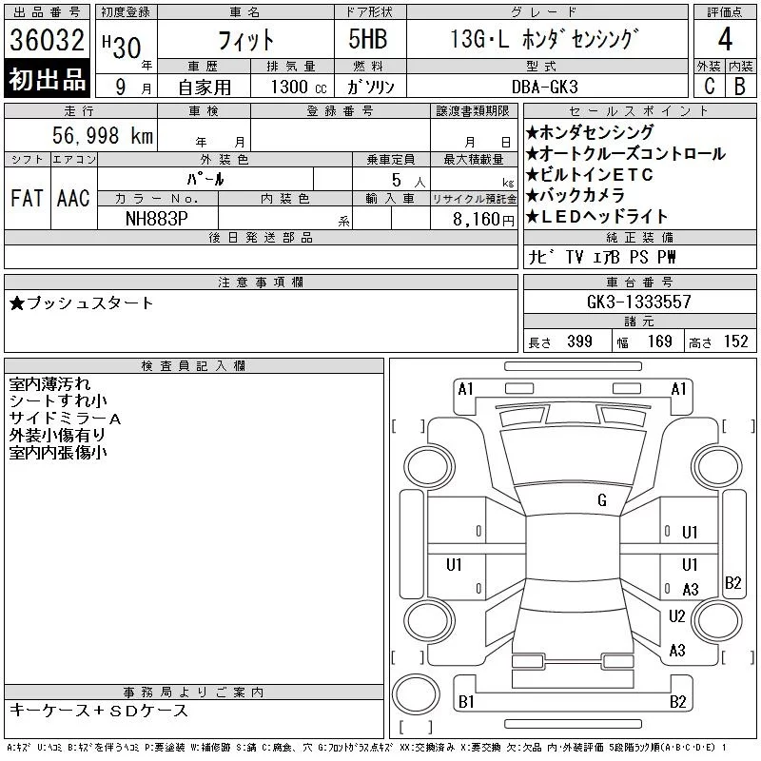Click the 車台番号 header
The width and height of the screenshot is (761, 761).
tap(639, 282)
